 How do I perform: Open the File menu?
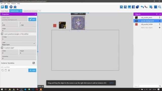(2, 4)
